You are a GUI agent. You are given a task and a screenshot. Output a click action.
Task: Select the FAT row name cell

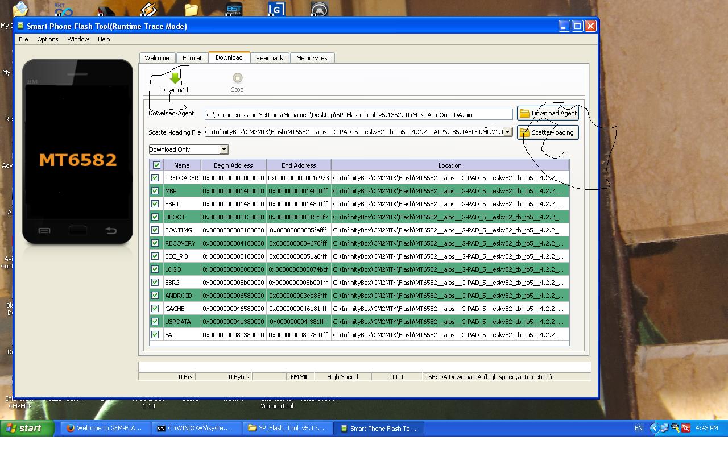182,335
